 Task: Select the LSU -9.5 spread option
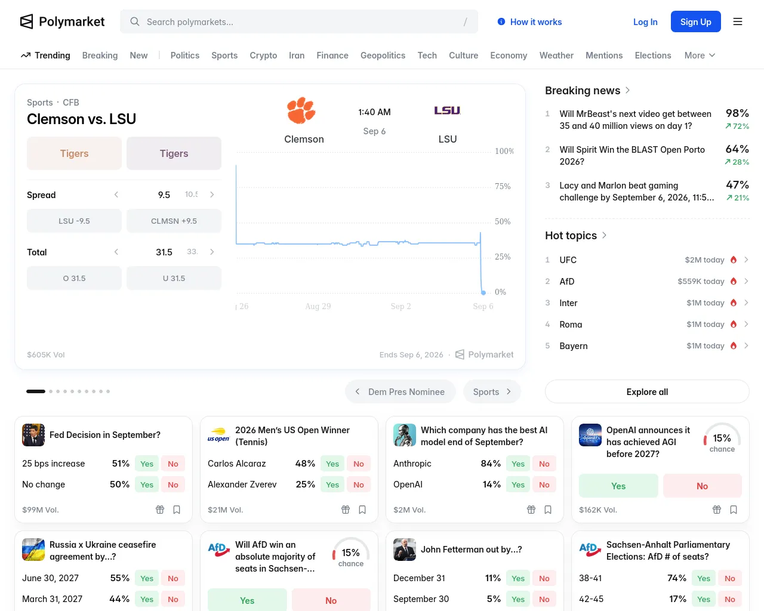(74, 221)
